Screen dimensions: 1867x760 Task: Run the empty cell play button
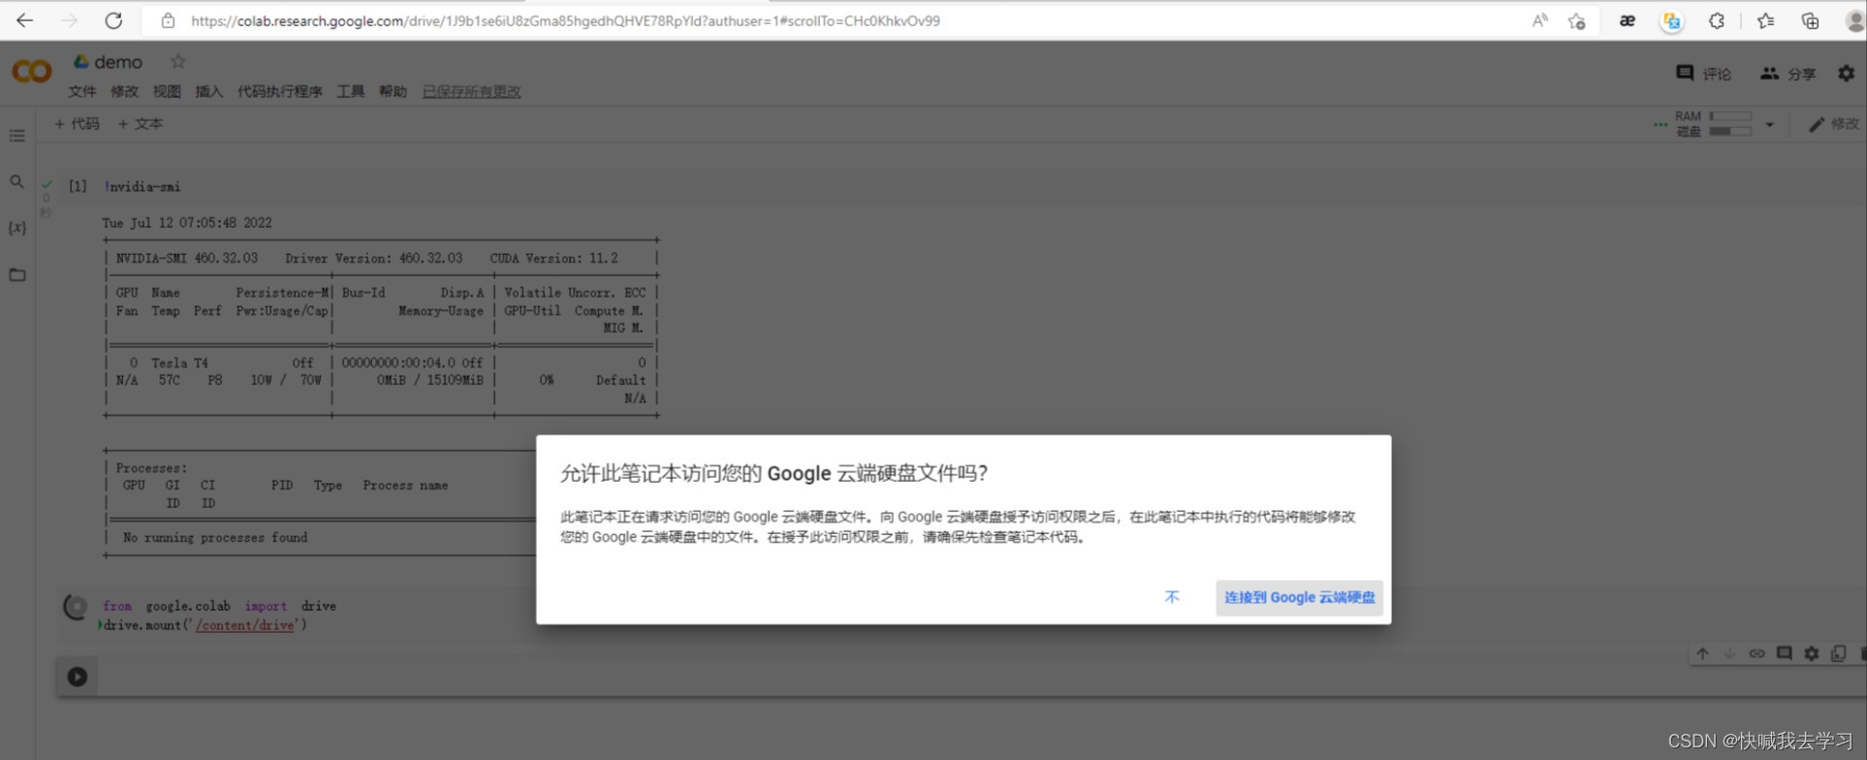[x=78, y=677]
